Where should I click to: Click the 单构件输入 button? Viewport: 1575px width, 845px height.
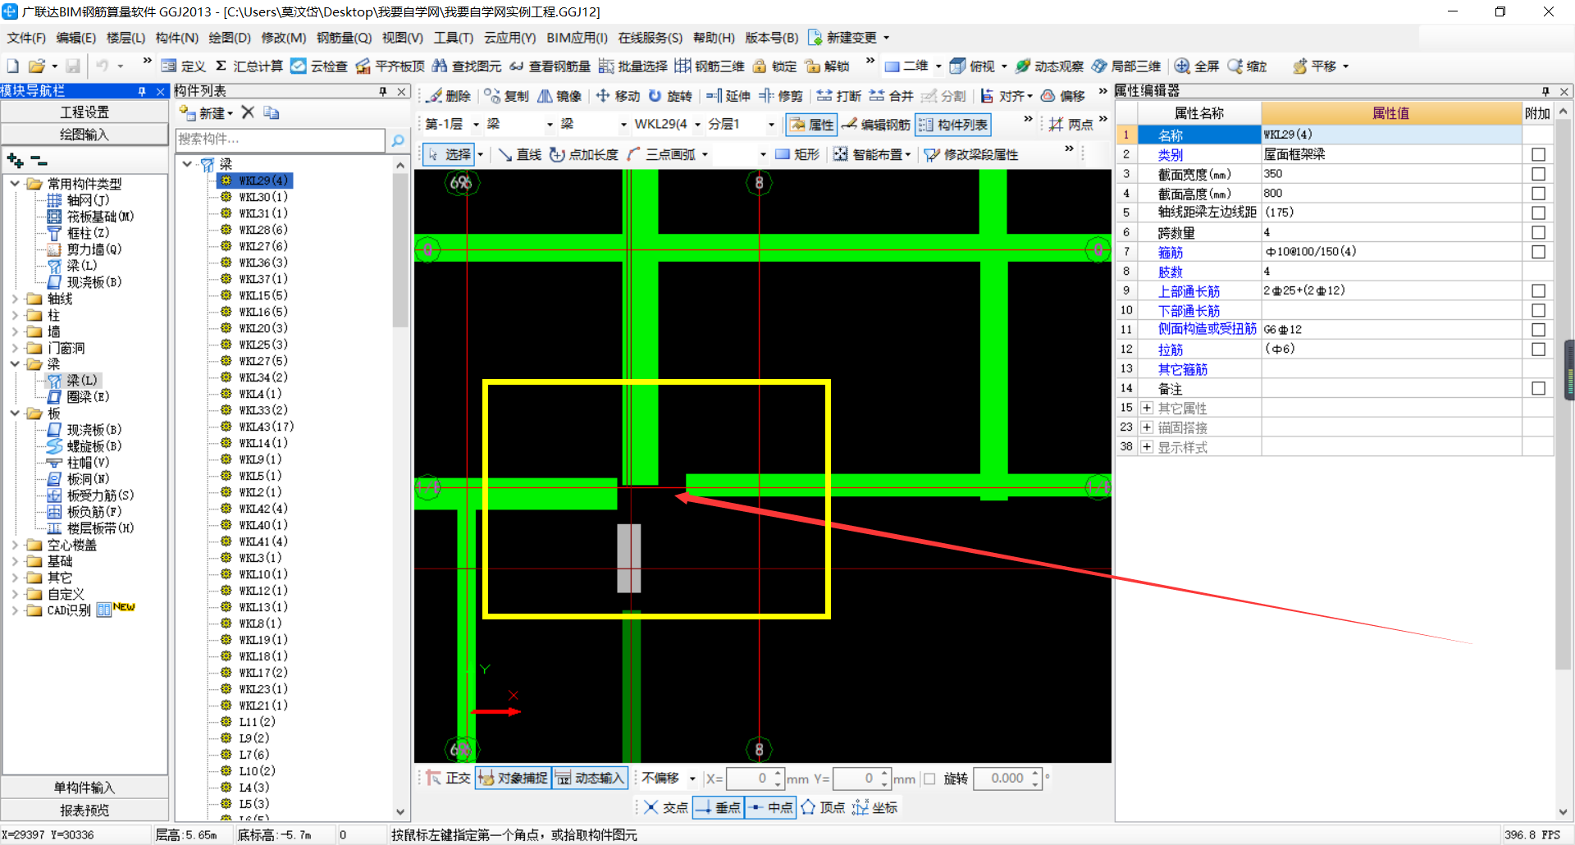[x=84, y=788]
